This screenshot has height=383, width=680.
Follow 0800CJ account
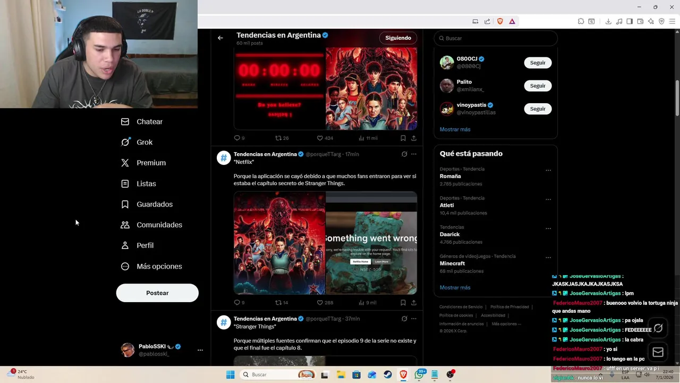(538, 63)
